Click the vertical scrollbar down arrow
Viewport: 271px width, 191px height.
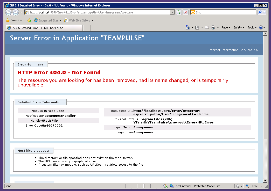(x=265, y=181)
